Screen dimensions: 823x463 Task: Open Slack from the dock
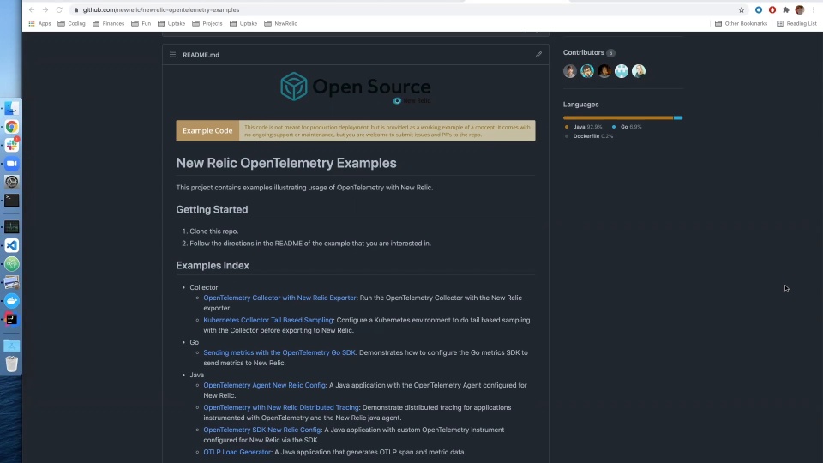[11, 145]
